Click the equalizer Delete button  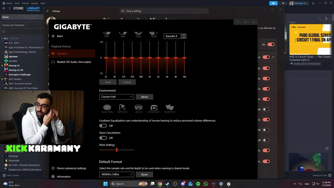tap(127, 82)
